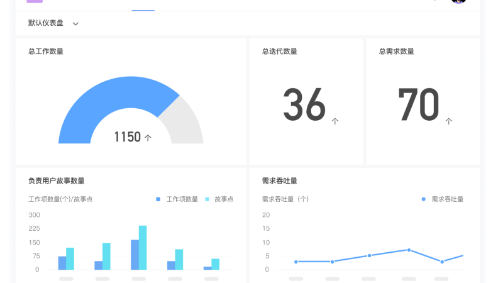
Task: Click the 需求吞吐量（个）axis label
Action: (285, 199)
